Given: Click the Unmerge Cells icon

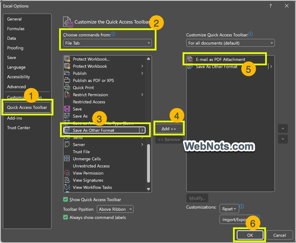Looking at the screenshot, I should tap(67, 159).
